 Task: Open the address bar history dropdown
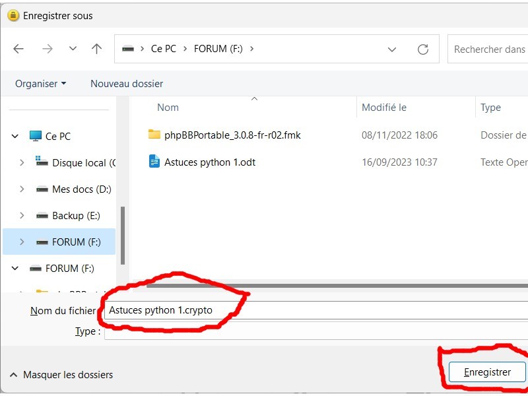[x=392, y=49]
